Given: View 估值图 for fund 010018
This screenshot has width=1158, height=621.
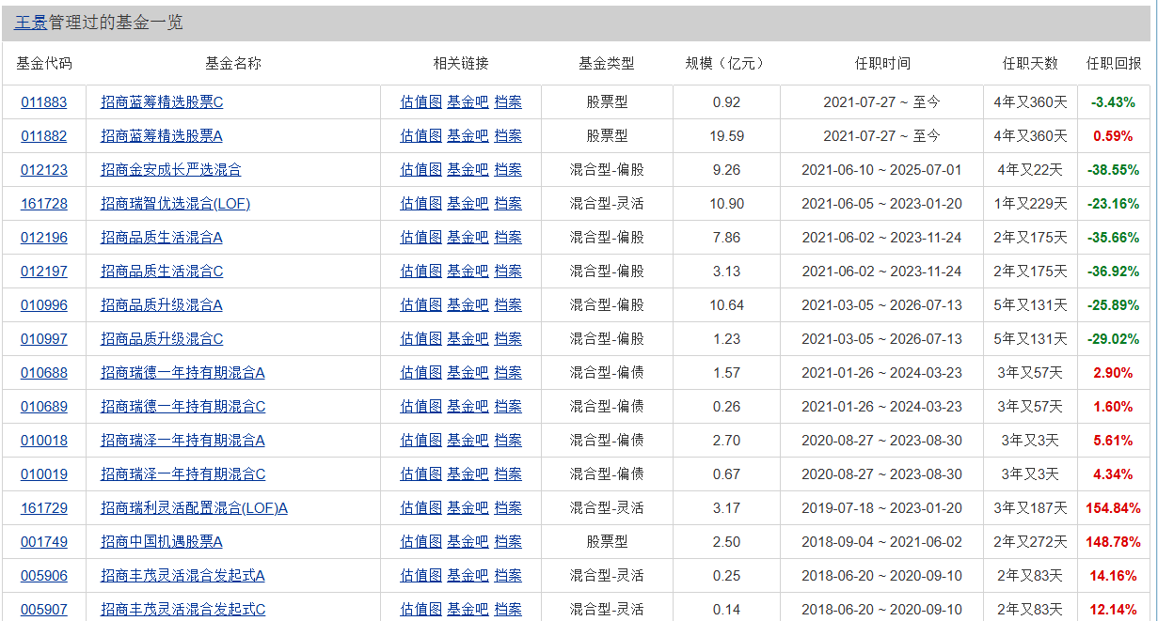Looking at the screenshot, I should (x=420, y=441).
